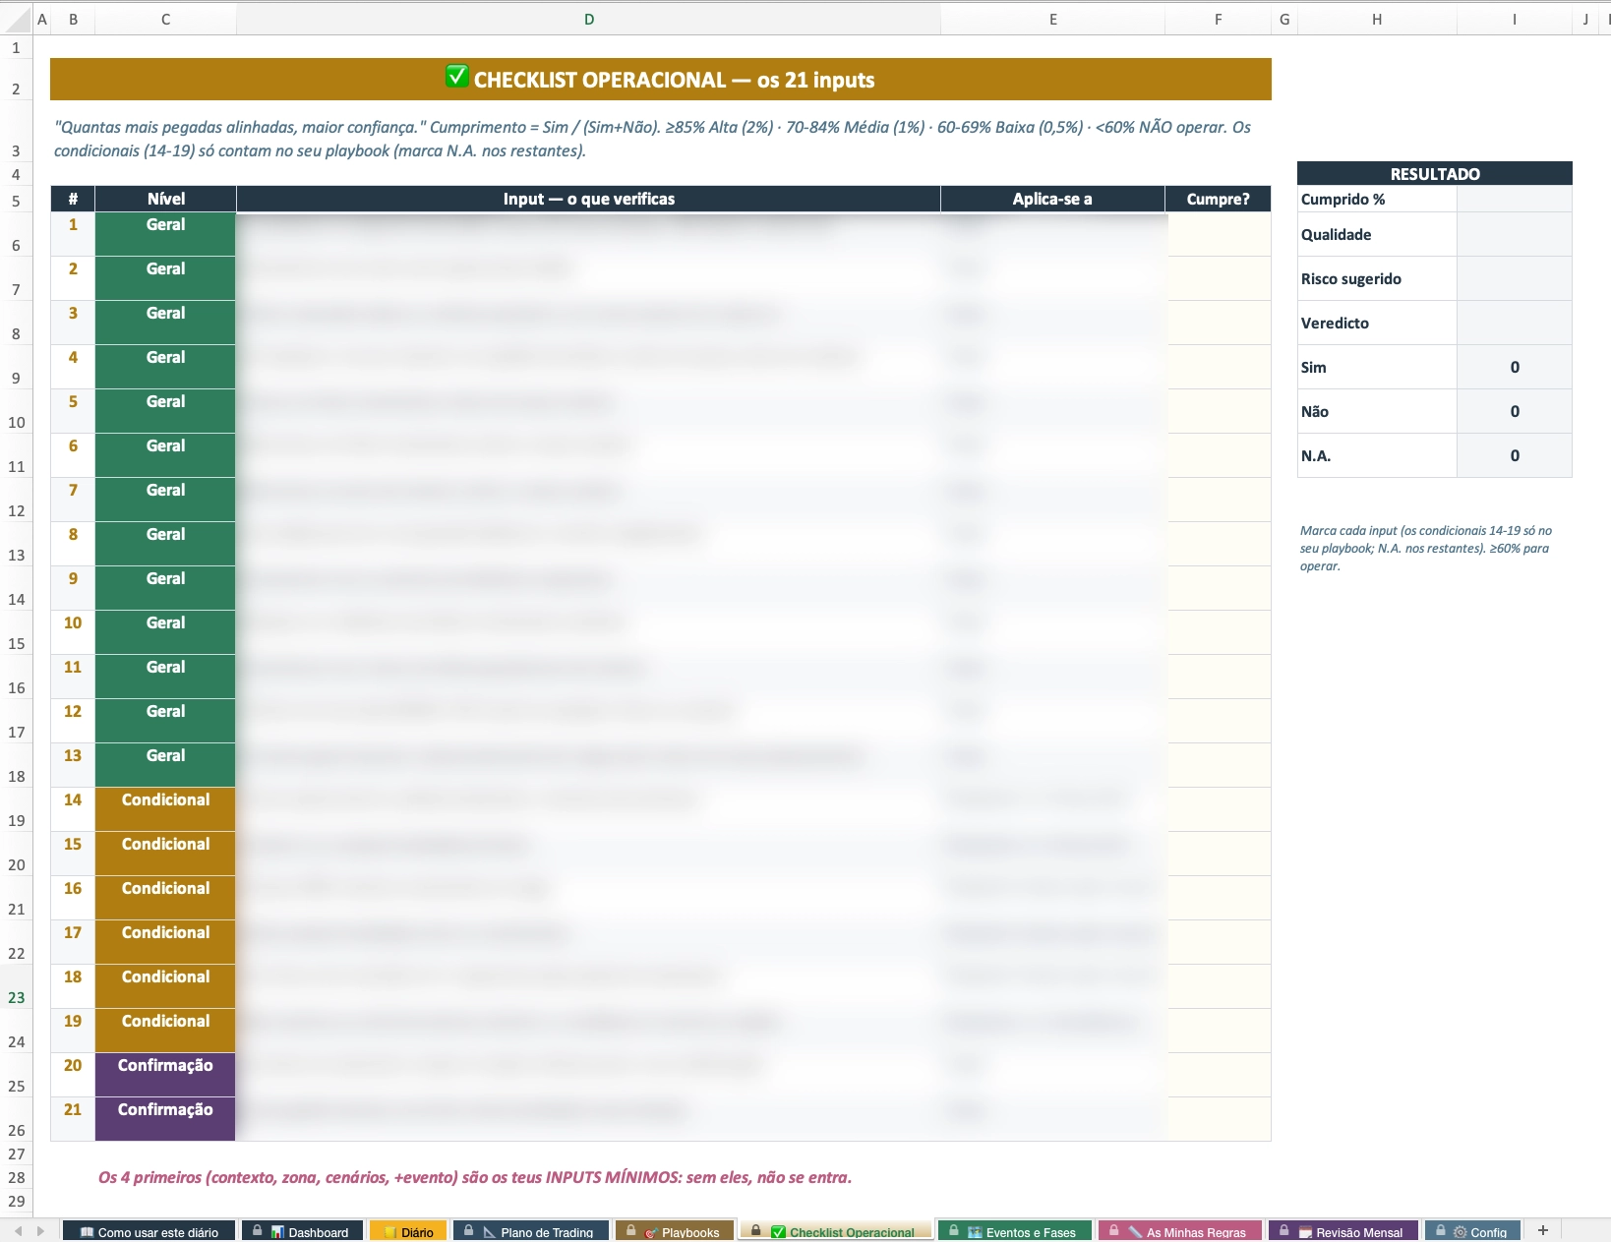Click lock icon on Playbooks tab

(631, 1231)
